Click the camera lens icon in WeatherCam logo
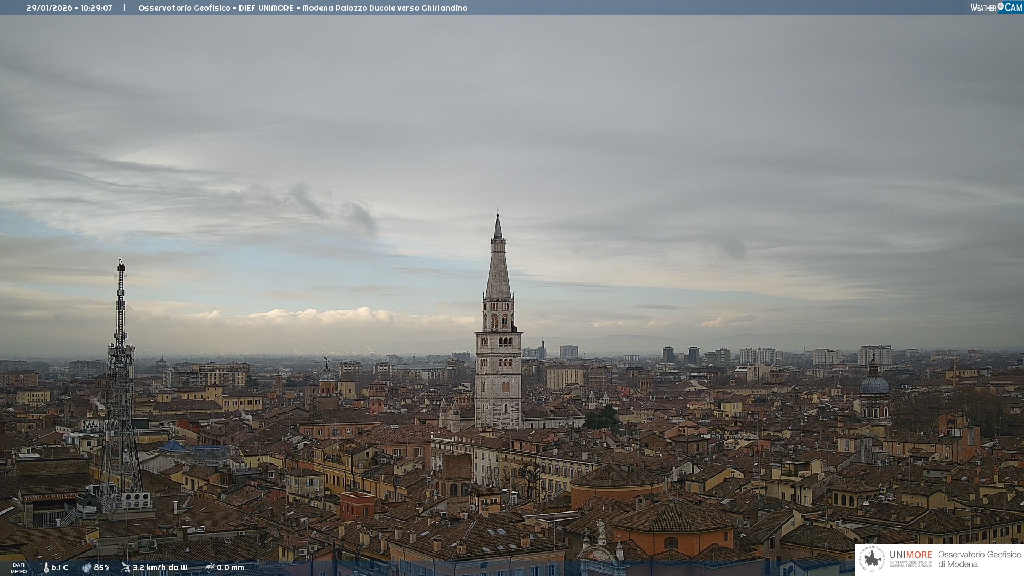 click(x=1001, y=6)
